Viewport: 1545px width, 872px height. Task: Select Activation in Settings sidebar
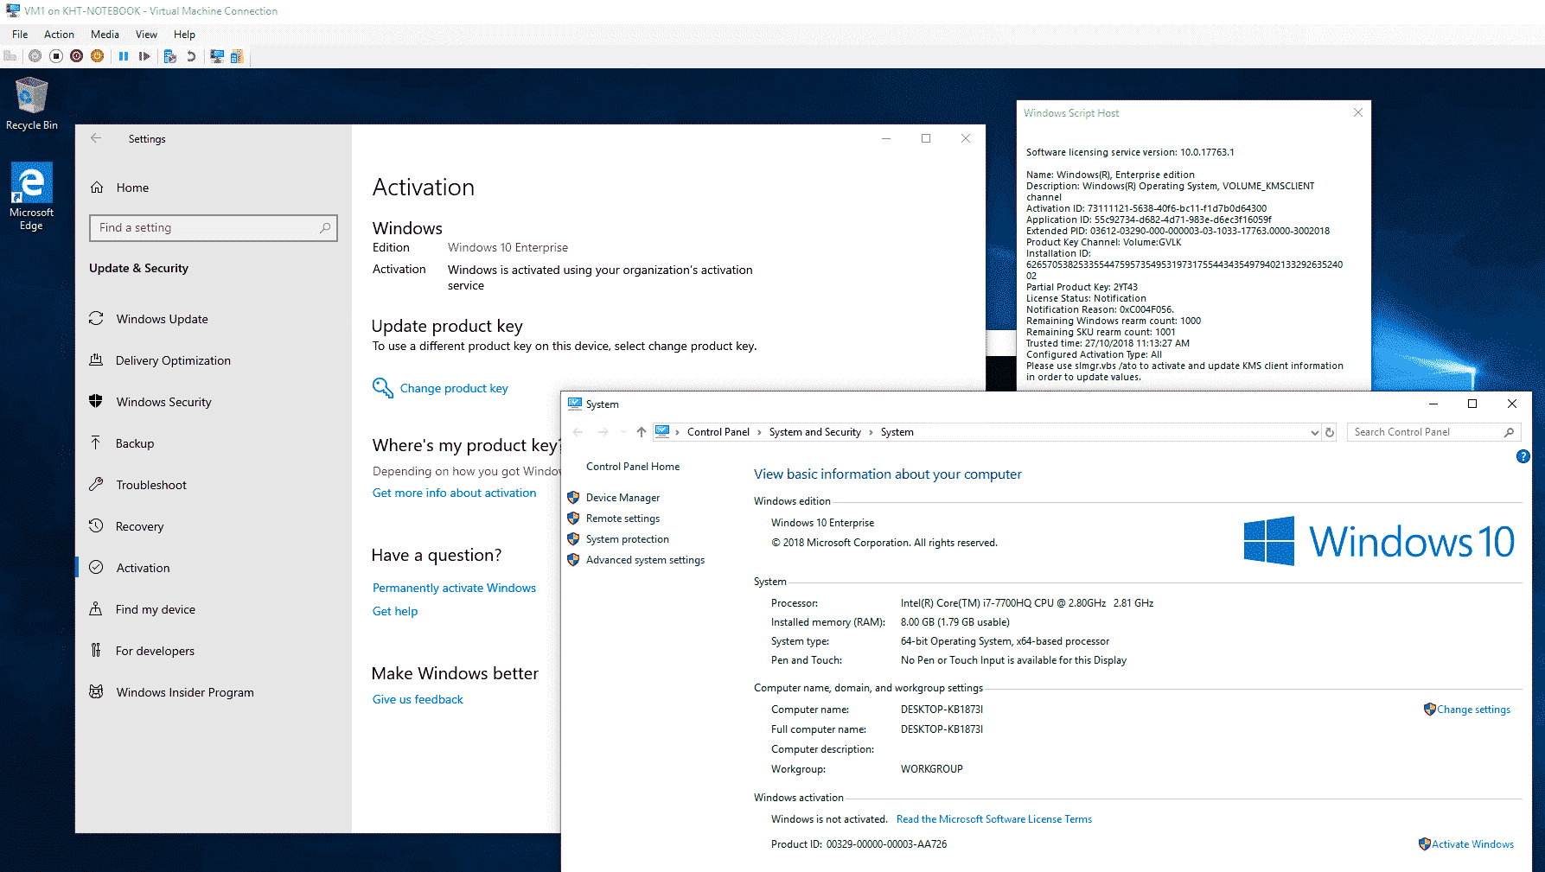[x=214, y=568]
